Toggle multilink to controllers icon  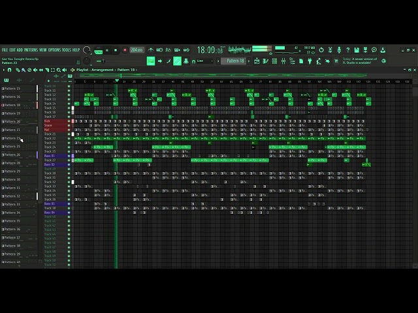tap(186, 61)
